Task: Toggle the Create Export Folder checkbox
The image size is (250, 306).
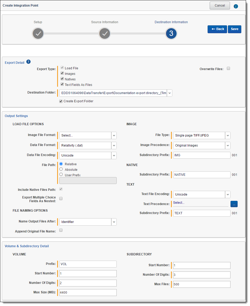Action: pos(61,101)
